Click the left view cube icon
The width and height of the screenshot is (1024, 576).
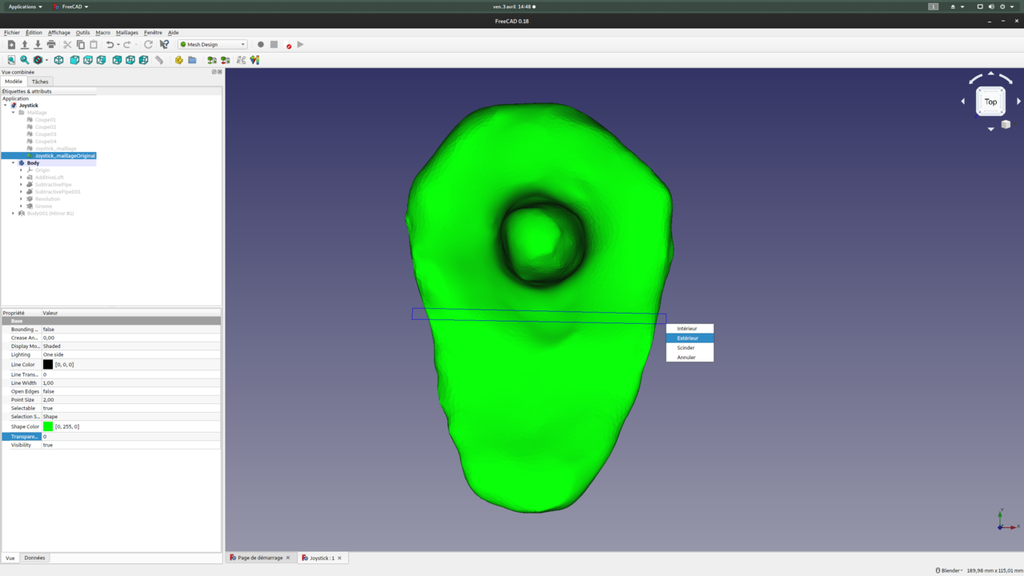click(x=143, y=60)
